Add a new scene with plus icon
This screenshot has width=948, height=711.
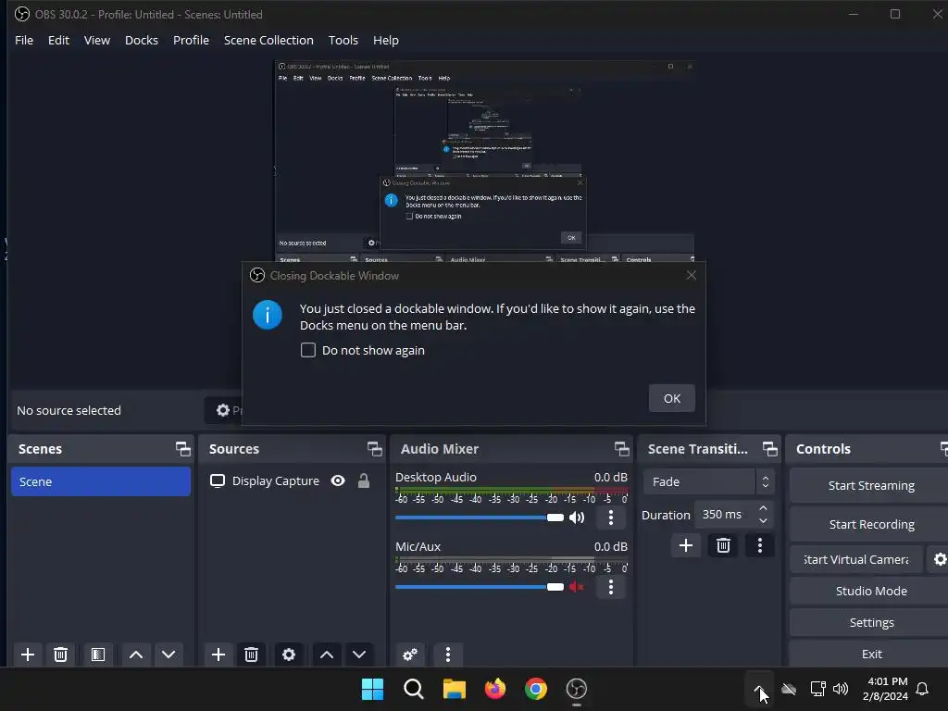tap(27, 655)
